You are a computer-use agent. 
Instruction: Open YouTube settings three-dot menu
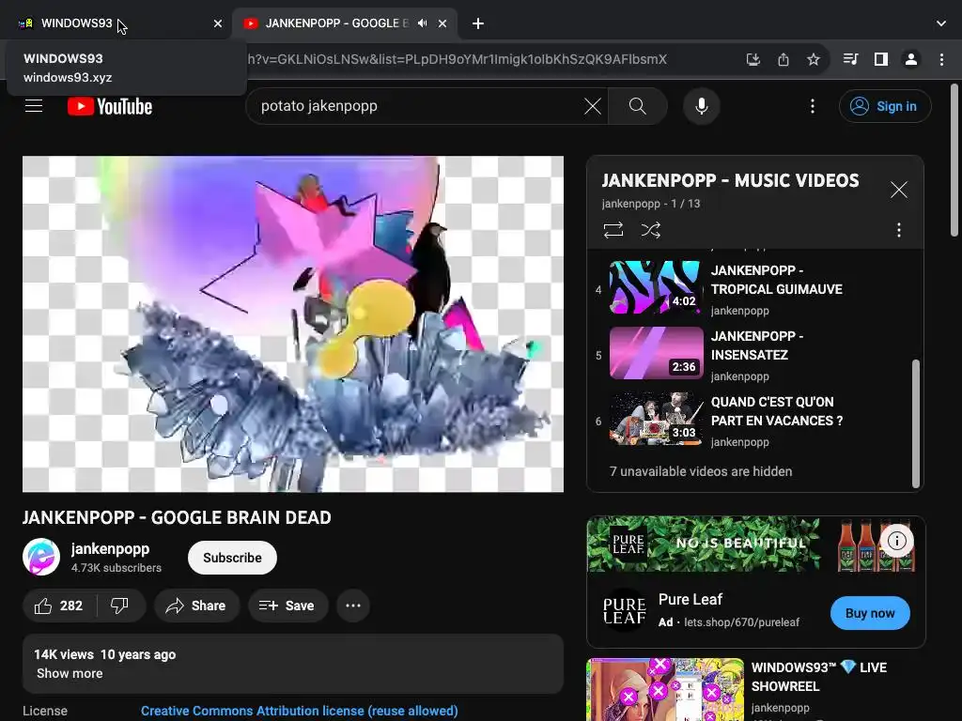coord(813,106)
